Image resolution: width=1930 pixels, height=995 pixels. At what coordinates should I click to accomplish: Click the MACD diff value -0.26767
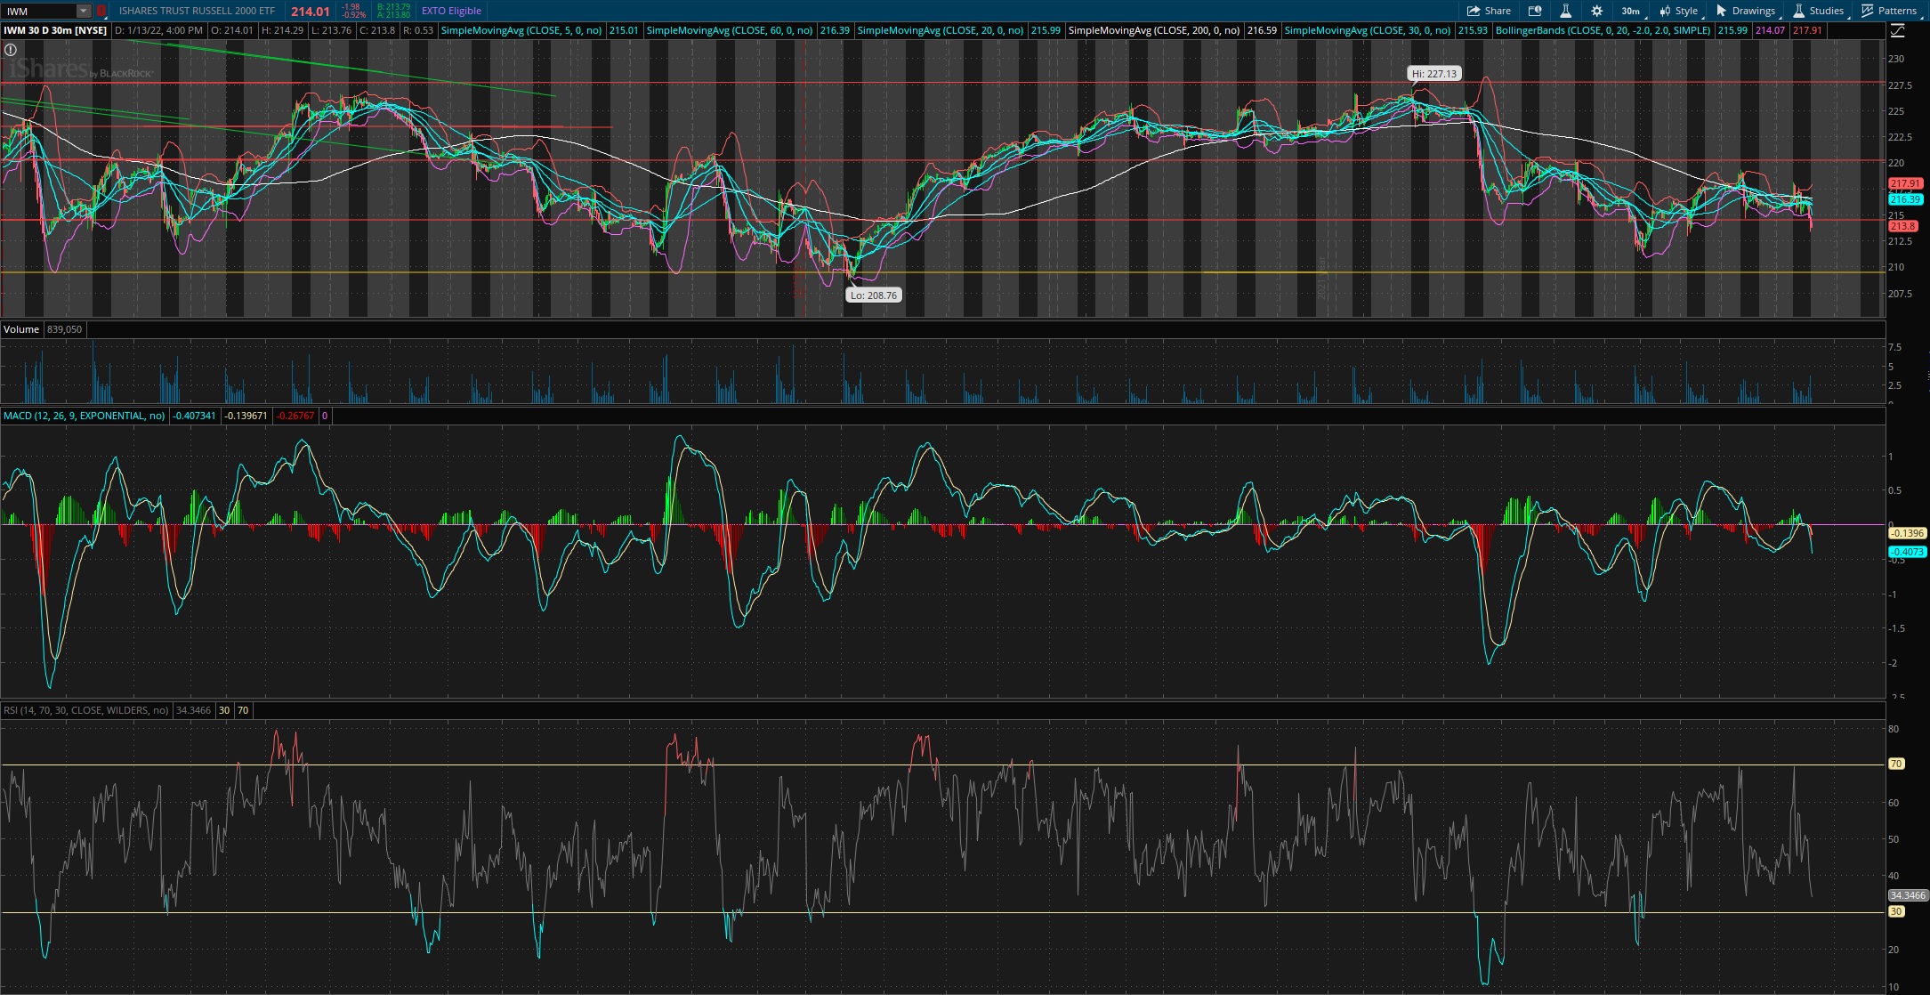[295, 416]
